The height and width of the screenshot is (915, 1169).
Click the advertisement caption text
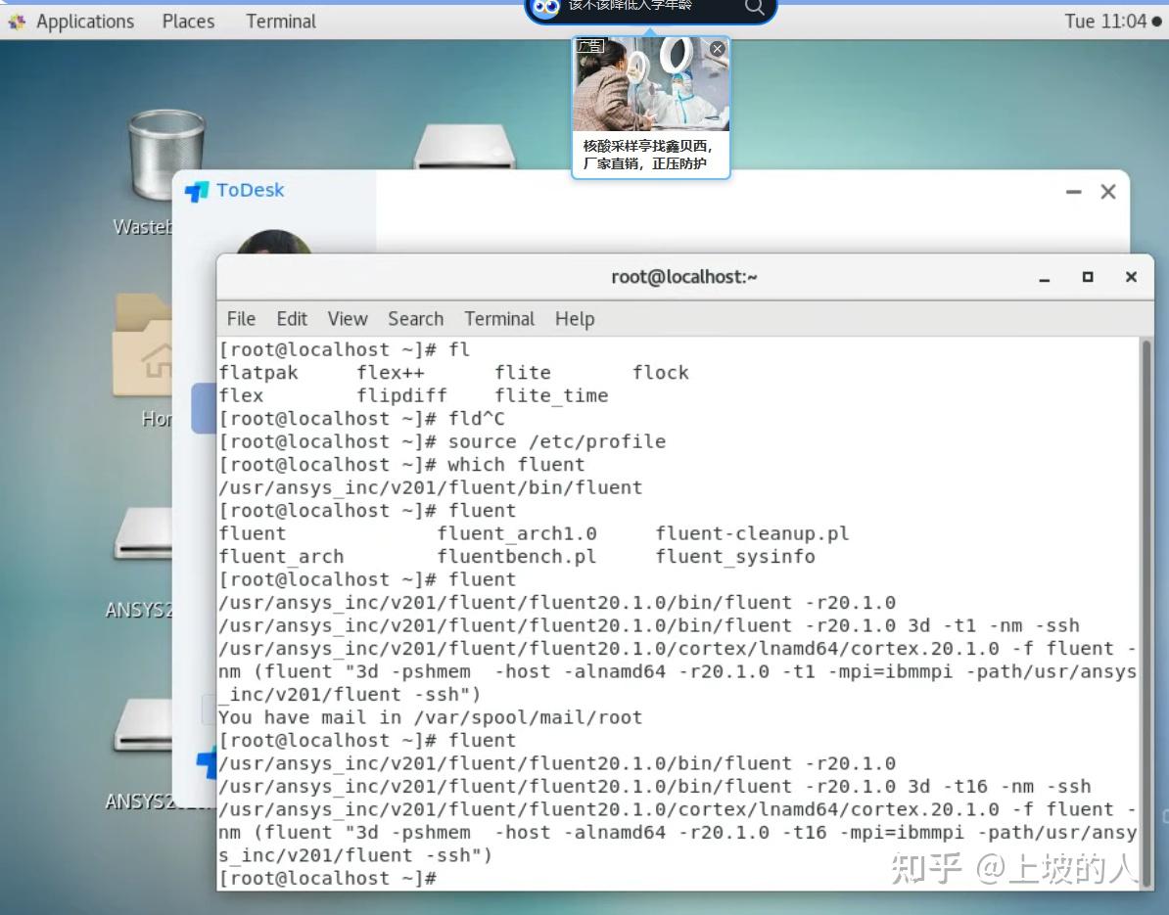[x=648, y=155]
